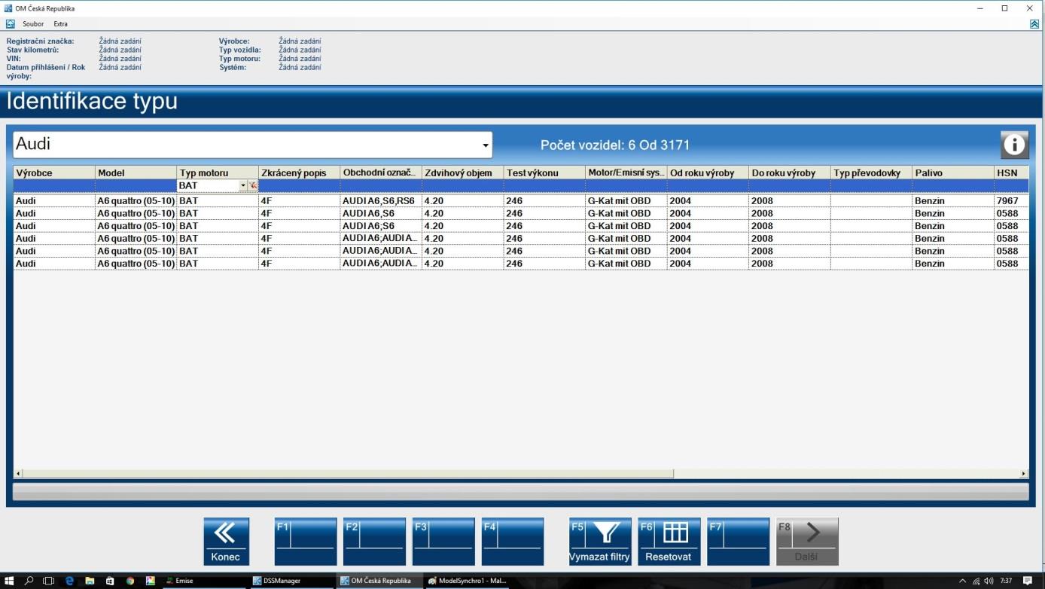Image resolution: width=1045 pixels, height=589 pixels.
Task: Click the Konec back-arrow button
Action: pyautogui.click(x=226, y=542)
